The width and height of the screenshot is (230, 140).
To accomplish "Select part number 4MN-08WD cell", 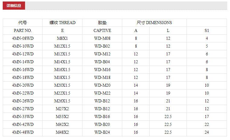I will (x=23, y=38).
